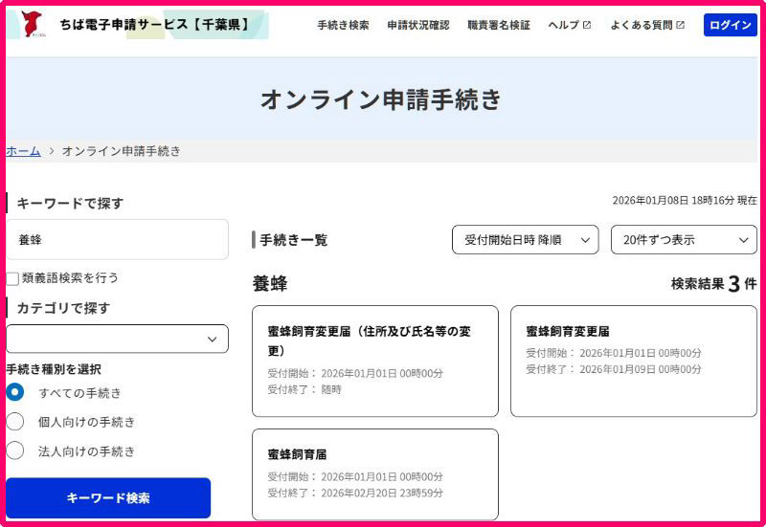766x527 pixels.
Task: Click the breadcrumb chevron separator after ホーム
Action: pyautogui.click(x=52, y=151)
